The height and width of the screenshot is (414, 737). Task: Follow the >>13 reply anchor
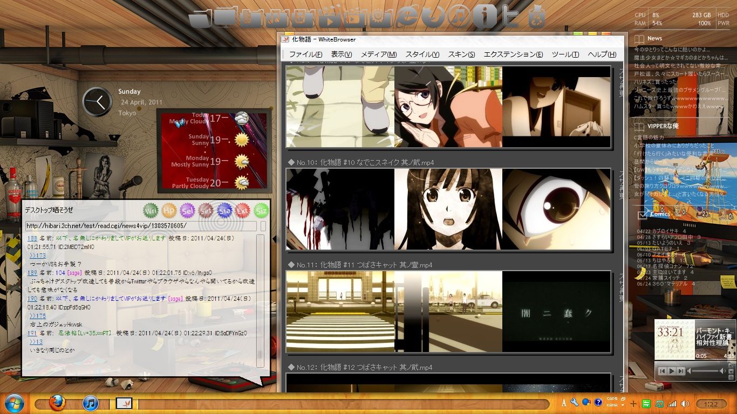(36, 342)
